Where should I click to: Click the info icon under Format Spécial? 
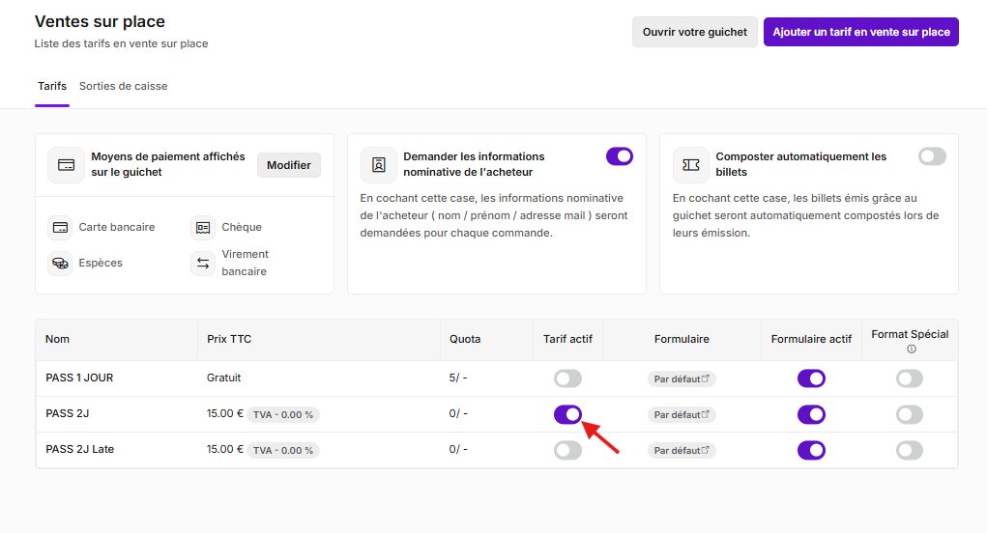pyautogui.click(x=911, y=349)
